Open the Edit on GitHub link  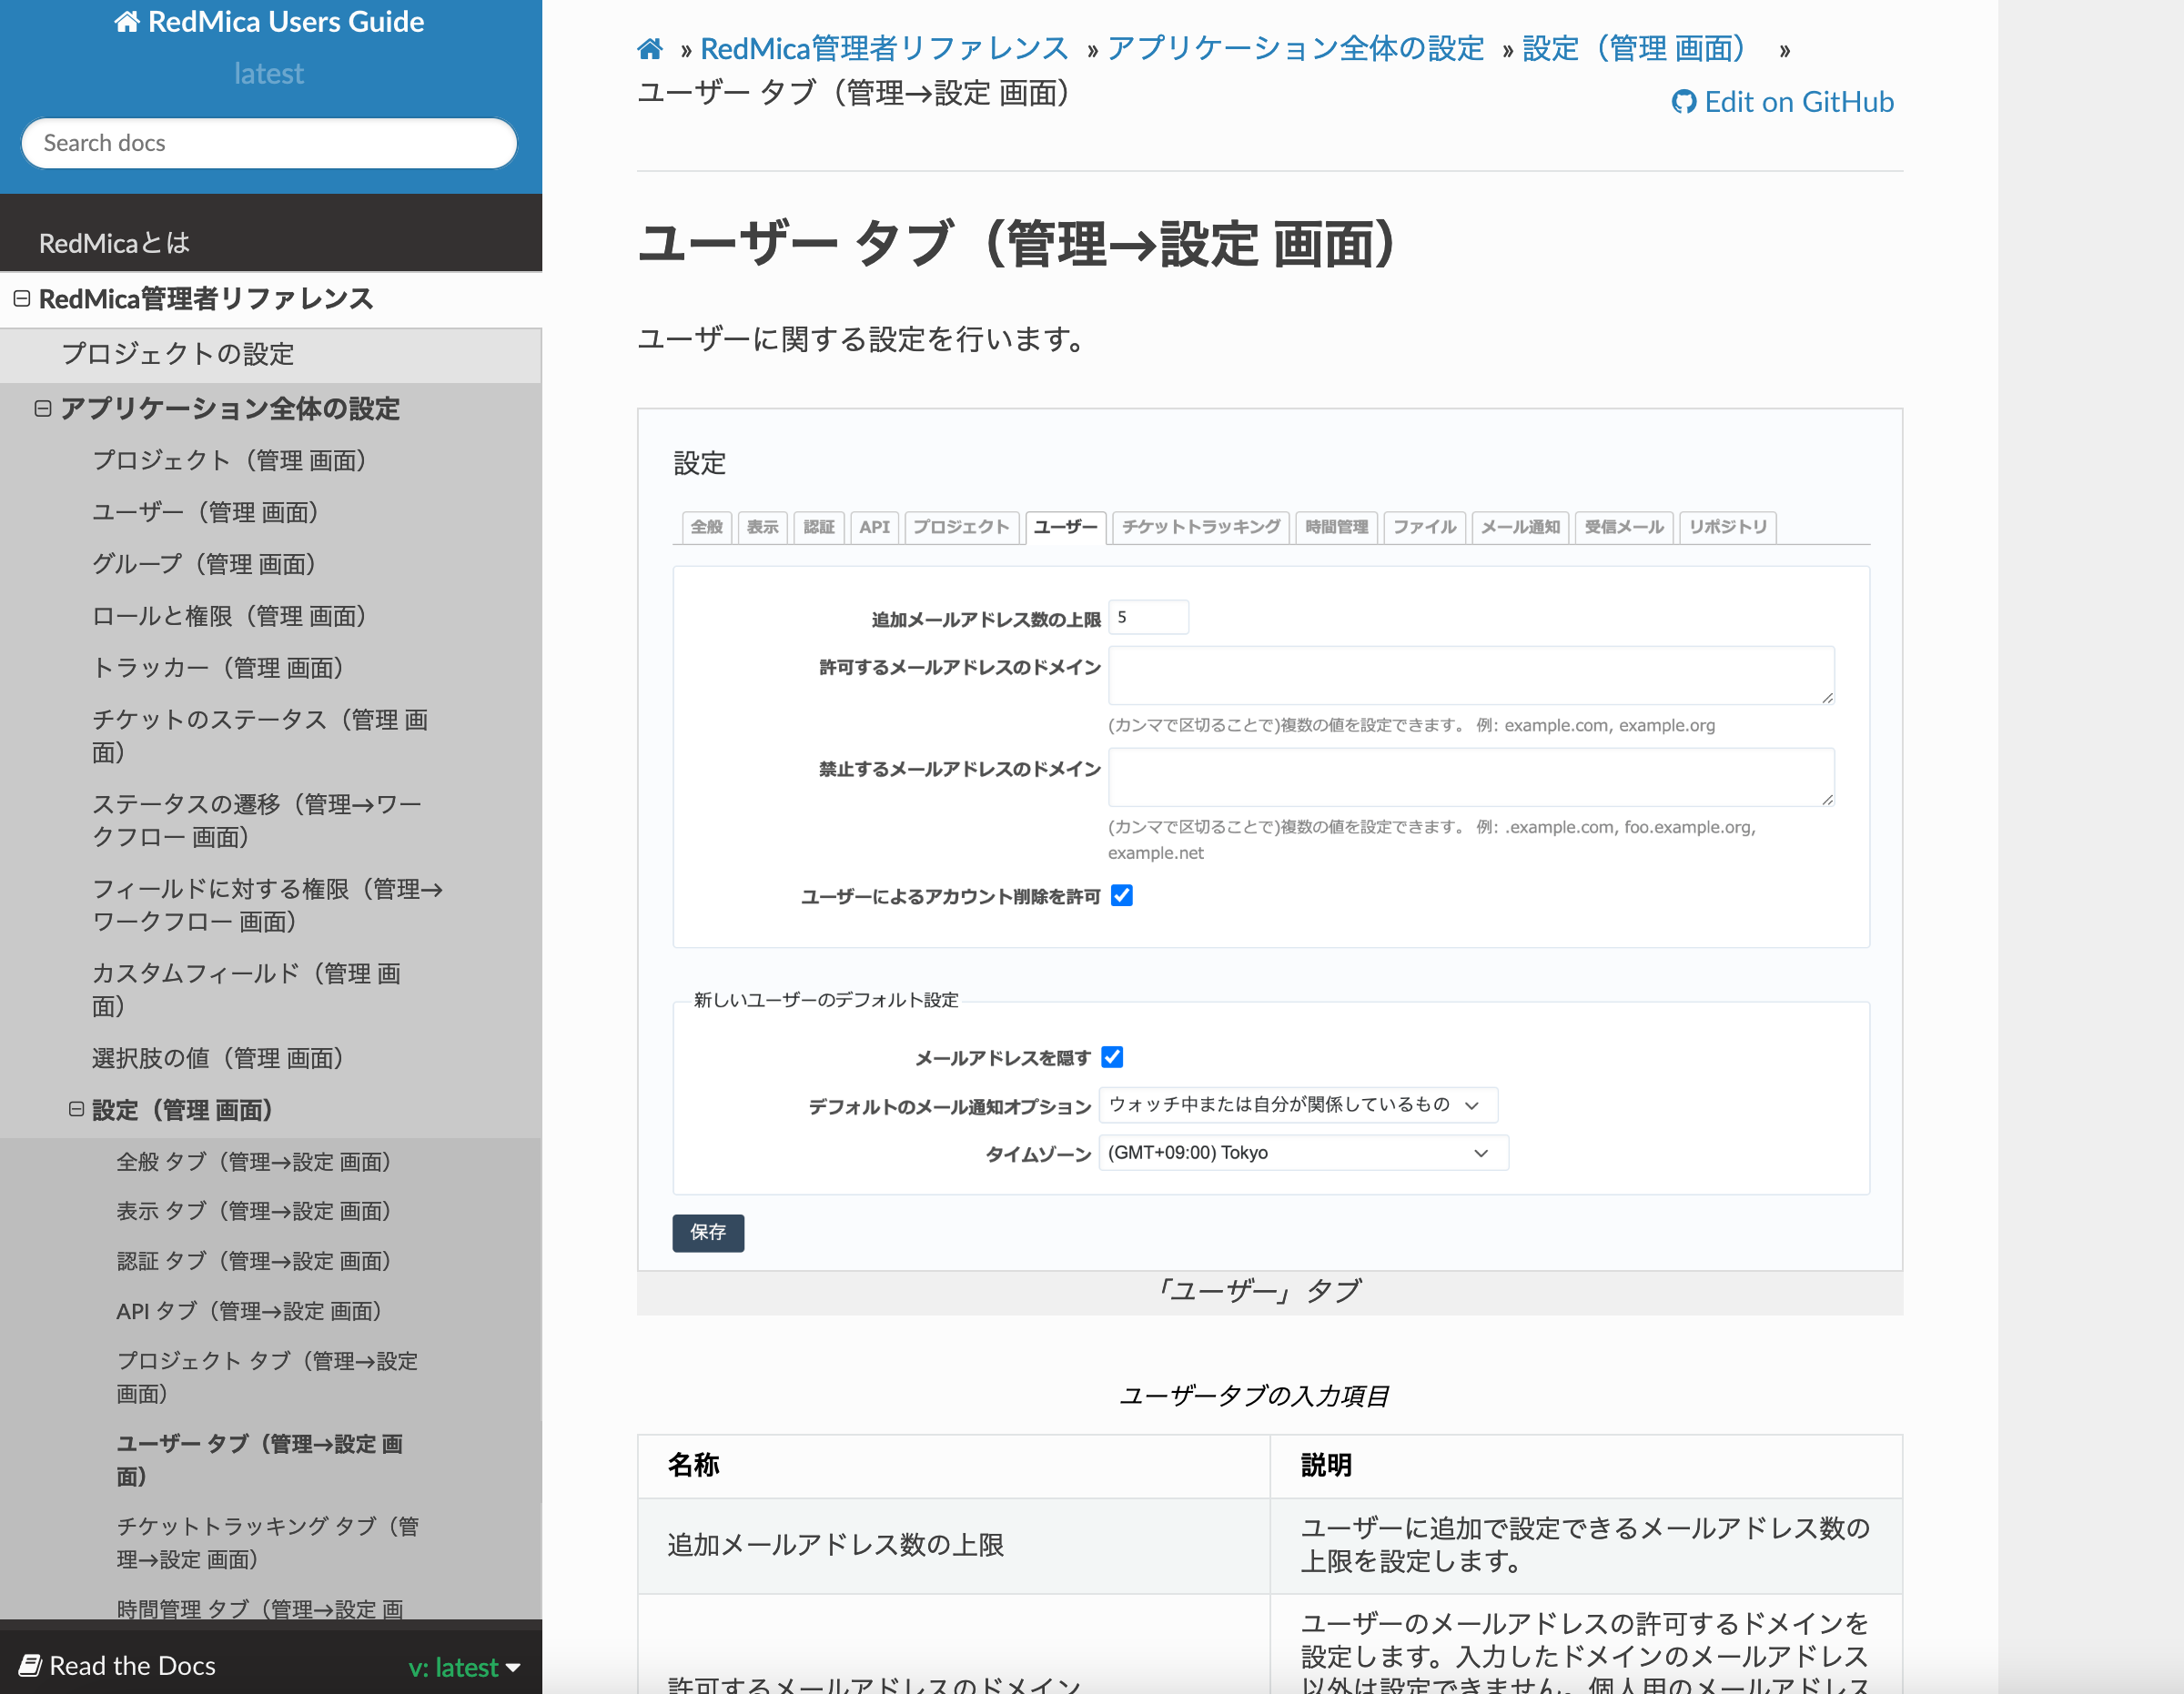tap(1797, 102)
